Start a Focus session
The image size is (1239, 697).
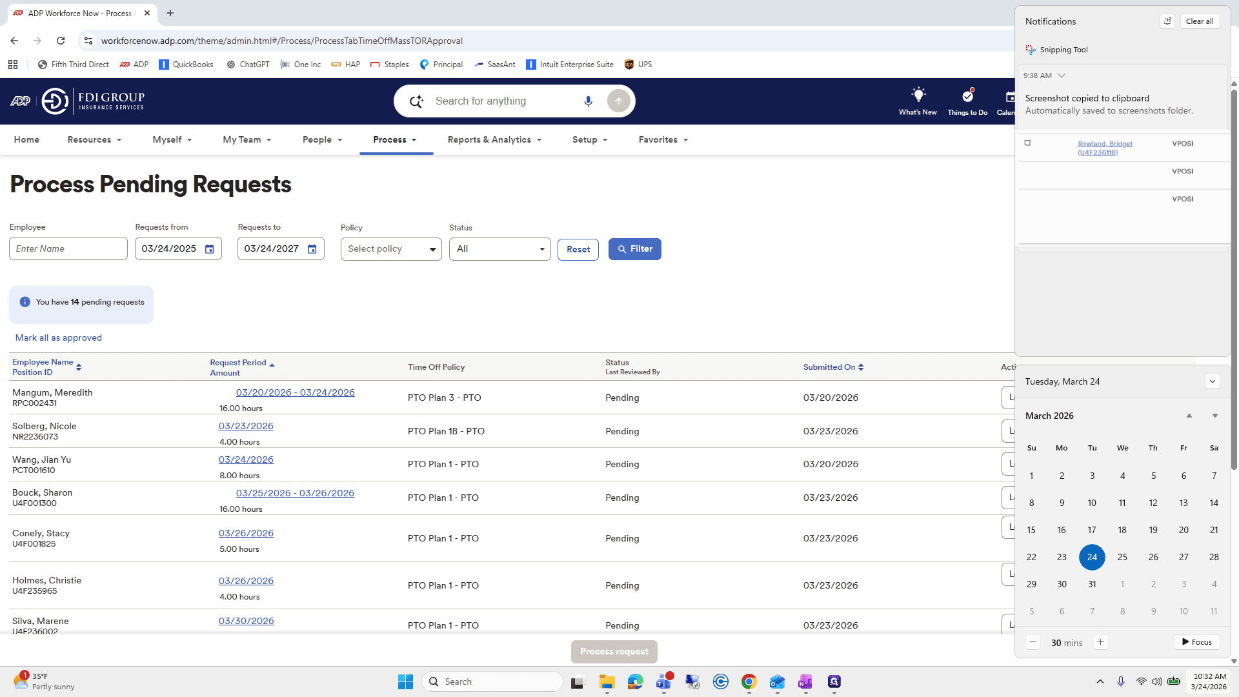coord(1197,642)
